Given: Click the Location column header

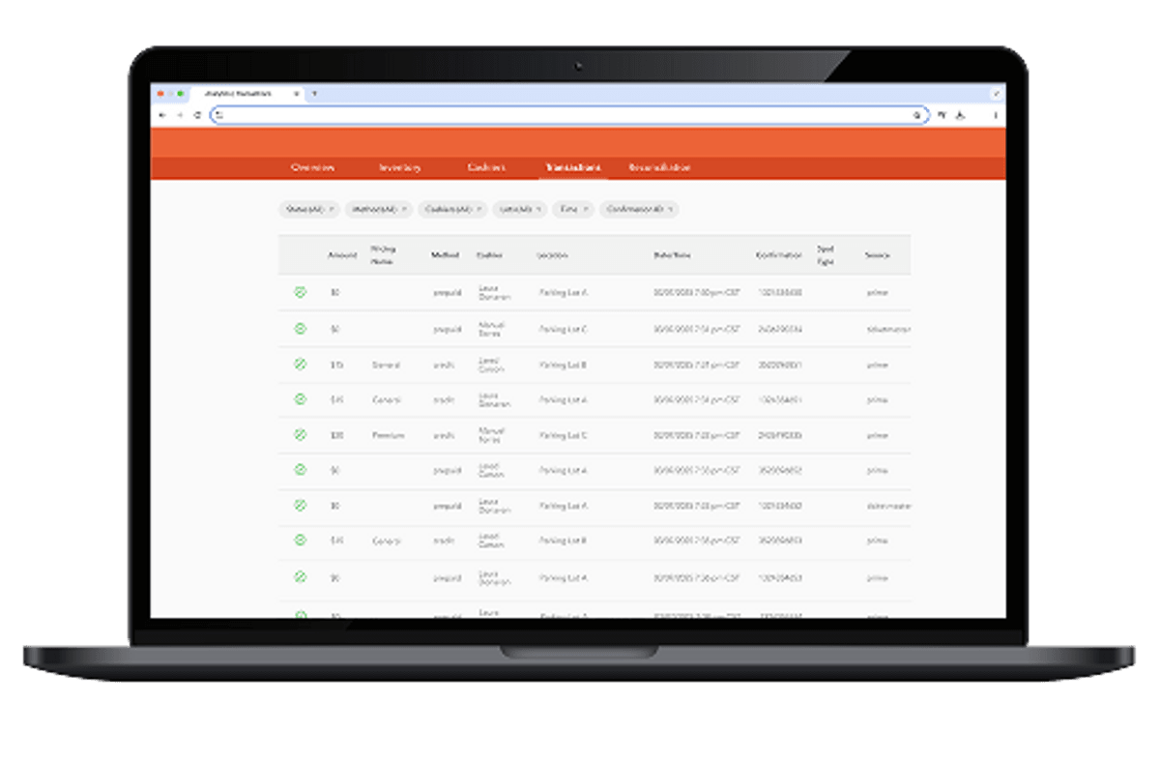Looking at the screenshot, I should (552, 255).
